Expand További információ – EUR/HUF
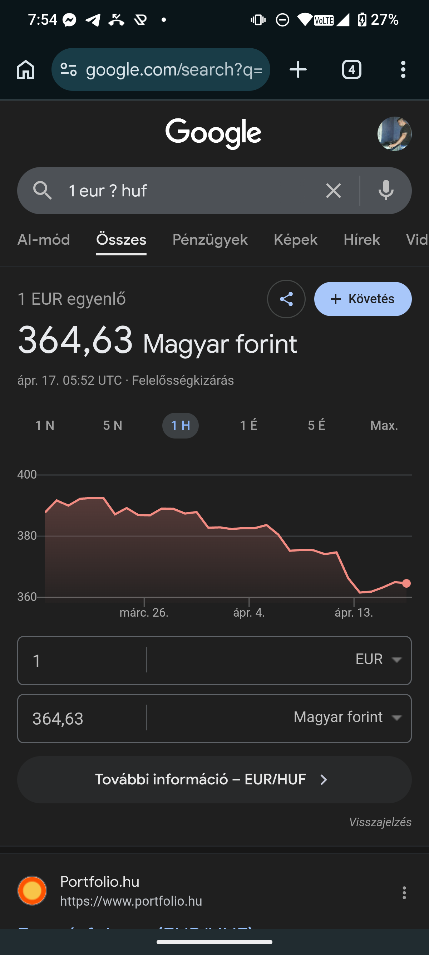Viewport: 429px width, 955px height. pos(214,779)
